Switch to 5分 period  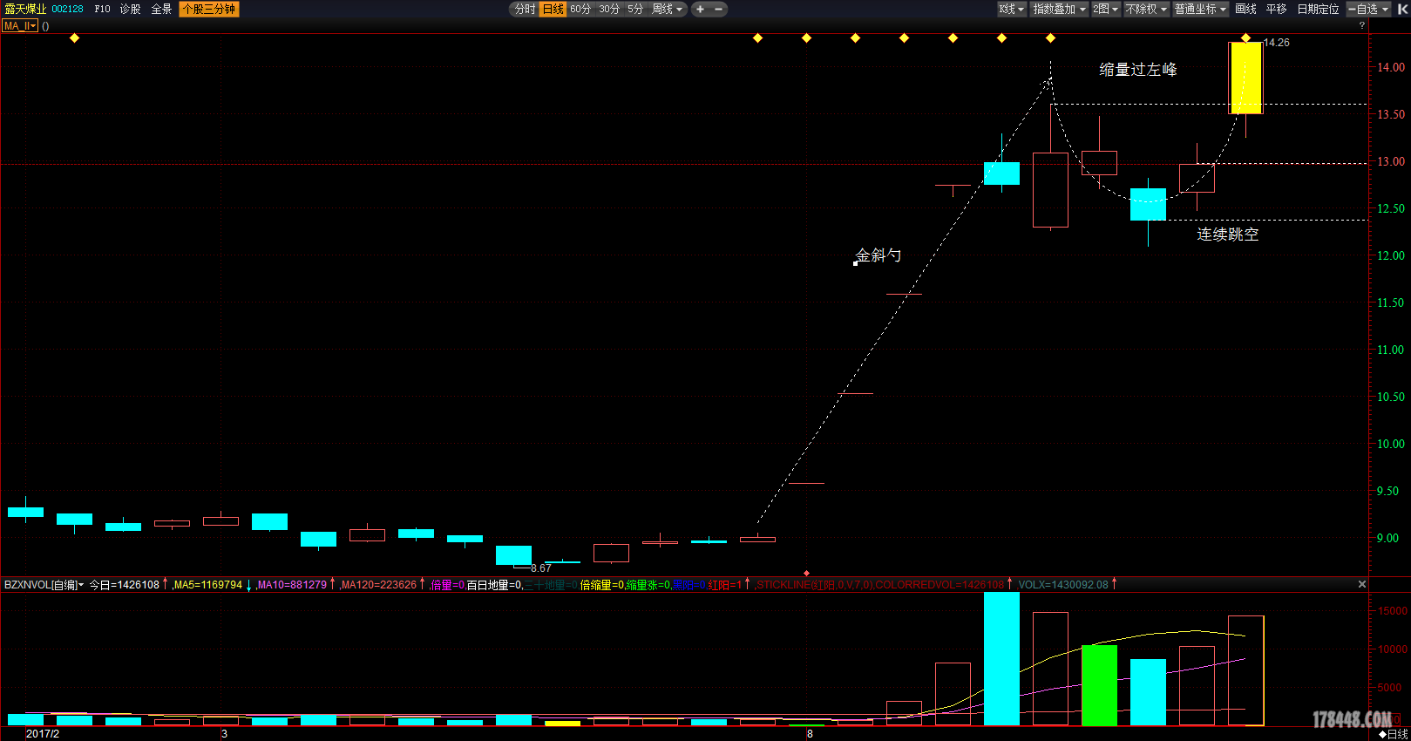click(x=635, y=9)
